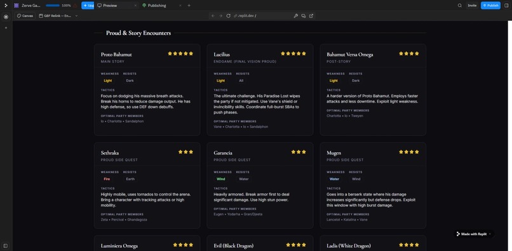Image resolution: width=512 pixels, height=251 pixels.
Task: Click the Wind weakness tag on Garancia
Action: click(x=220, y=179)
